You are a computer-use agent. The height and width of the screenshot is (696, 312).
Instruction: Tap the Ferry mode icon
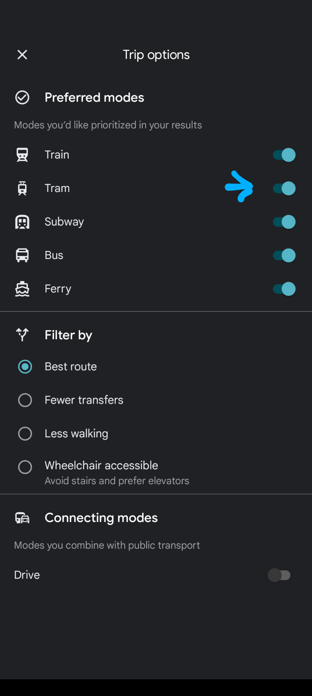coord(22,289)
